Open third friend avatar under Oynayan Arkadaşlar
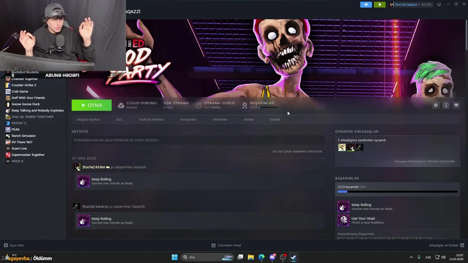 359,147
